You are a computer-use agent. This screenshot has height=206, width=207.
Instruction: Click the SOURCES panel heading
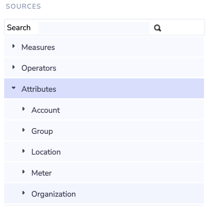coord(23,6)
